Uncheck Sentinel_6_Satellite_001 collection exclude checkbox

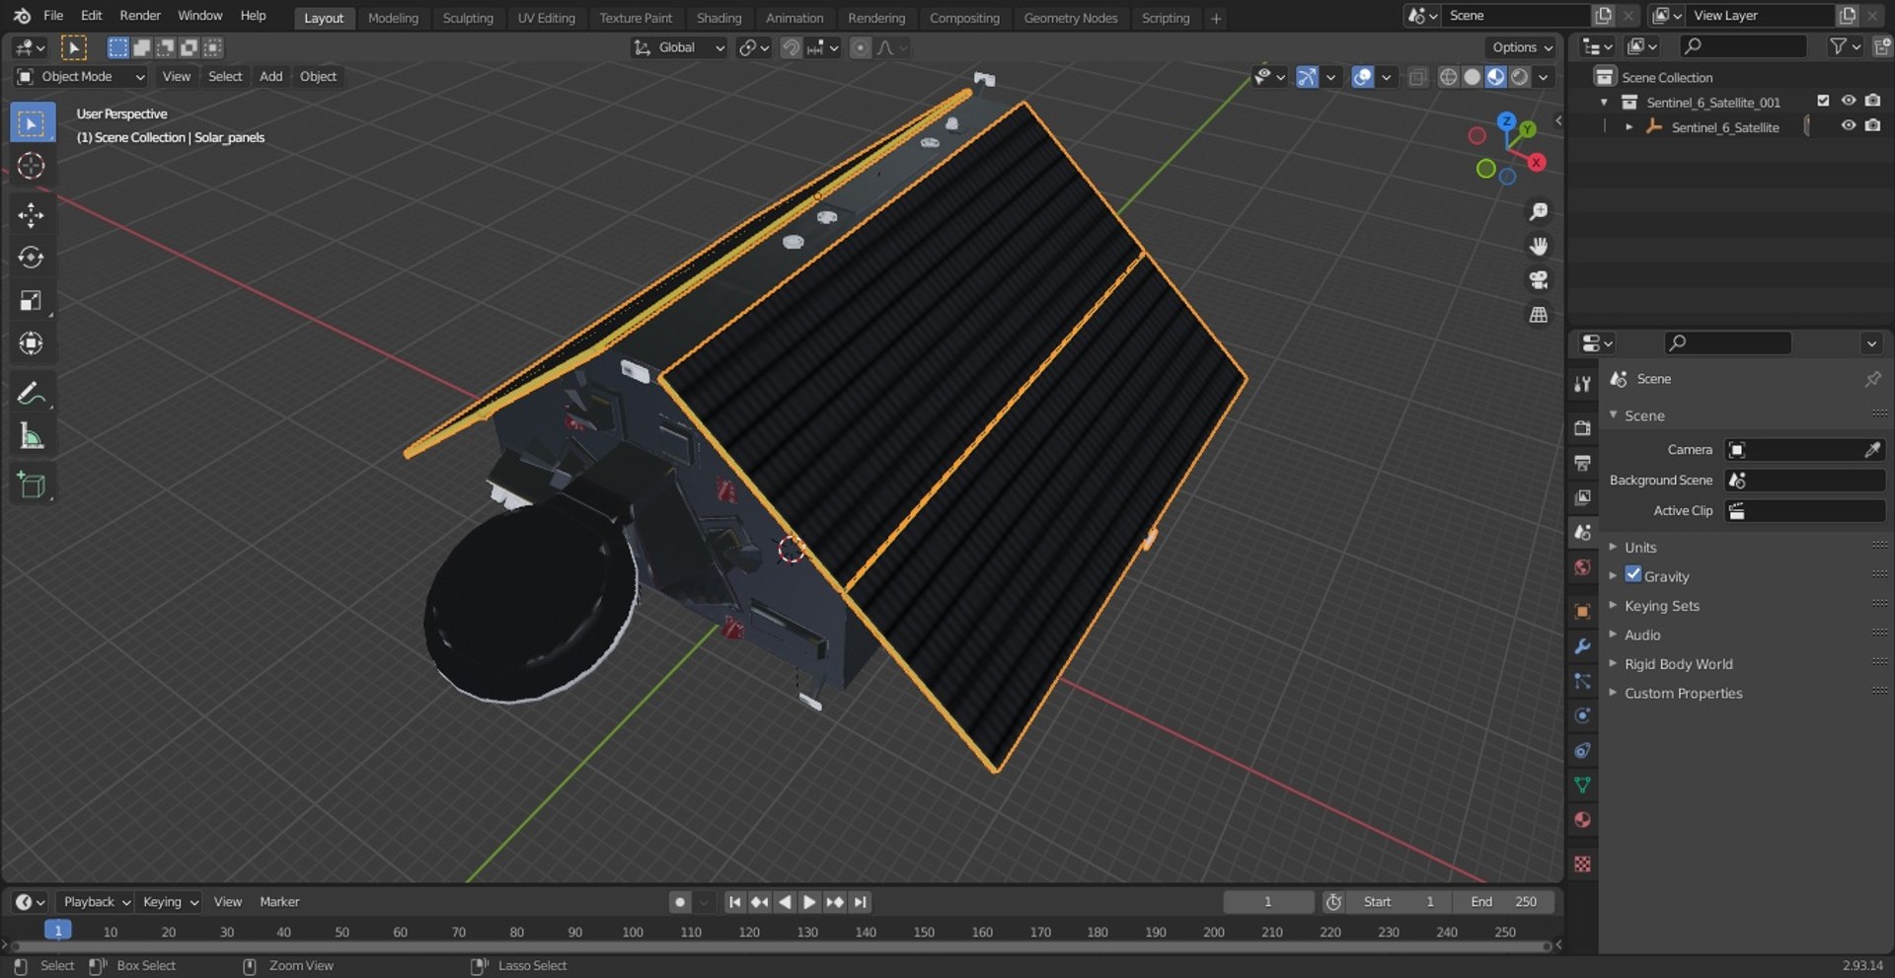point(1823,101)
